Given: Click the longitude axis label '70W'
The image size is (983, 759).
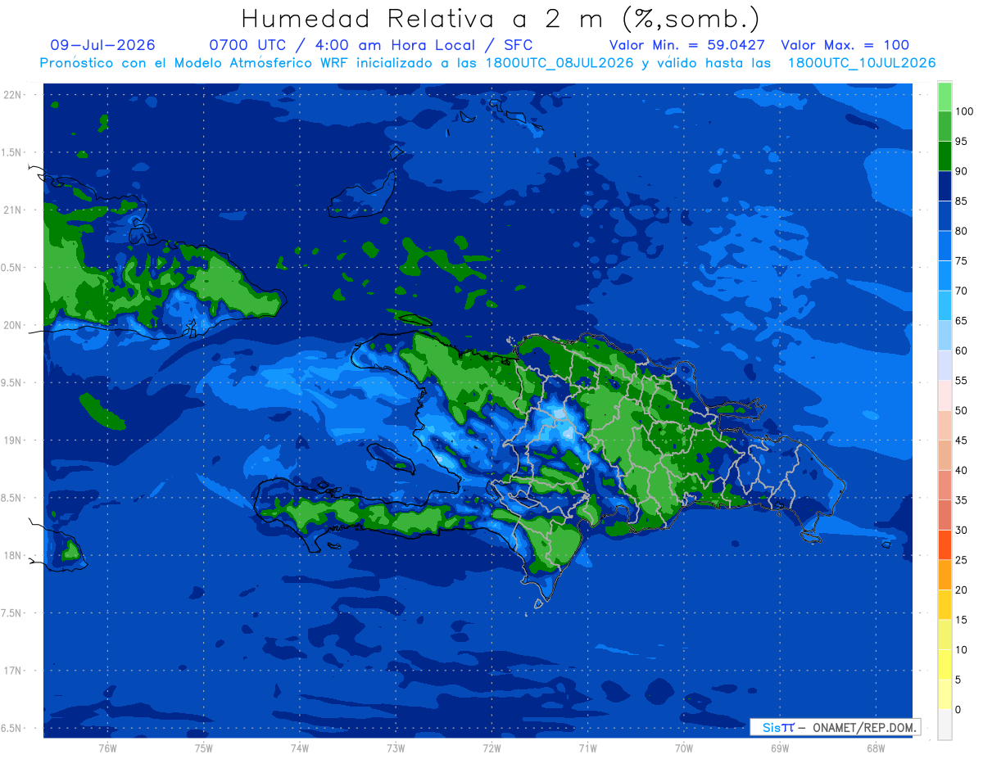Looking at the screenshot, I should coord(683,748).
